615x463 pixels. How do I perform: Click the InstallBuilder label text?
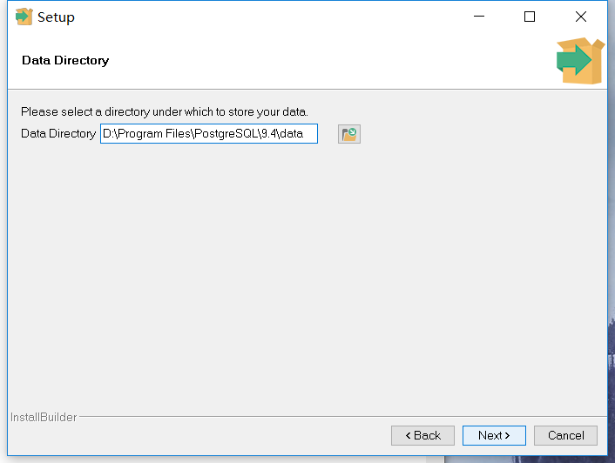44,417
